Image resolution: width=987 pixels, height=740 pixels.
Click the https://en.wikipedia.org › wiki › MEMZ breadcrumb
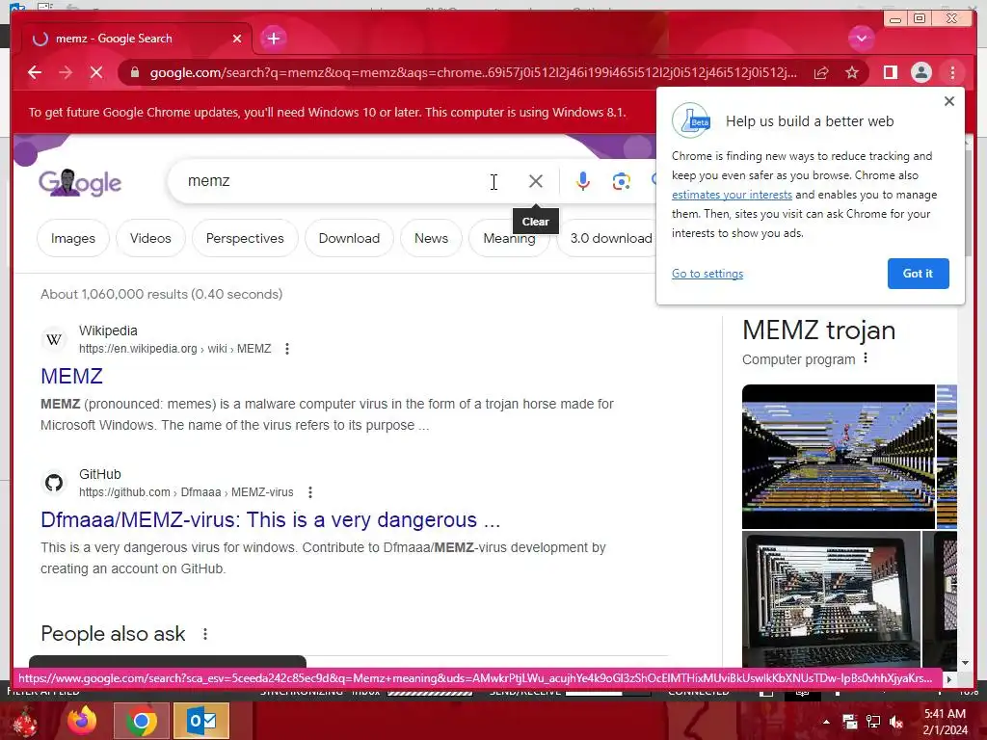click(175, 349)
